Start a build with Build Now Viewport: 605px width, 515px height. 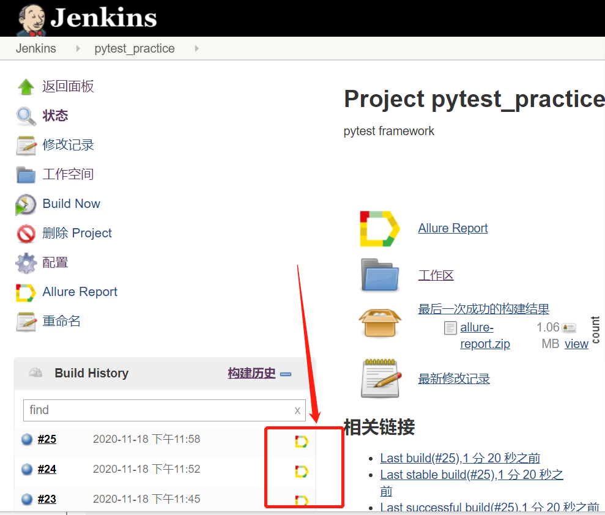point(72,204)
